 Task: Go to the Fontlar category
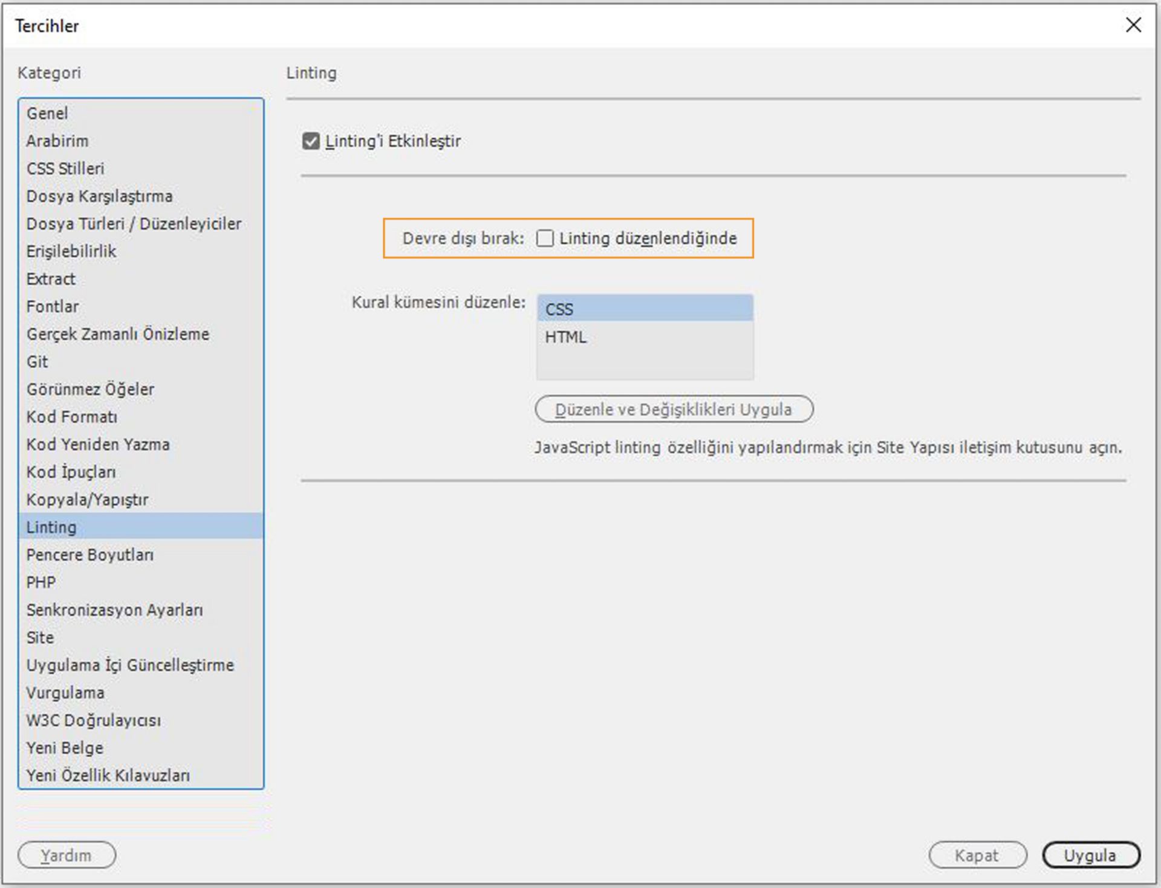[53, 307]
